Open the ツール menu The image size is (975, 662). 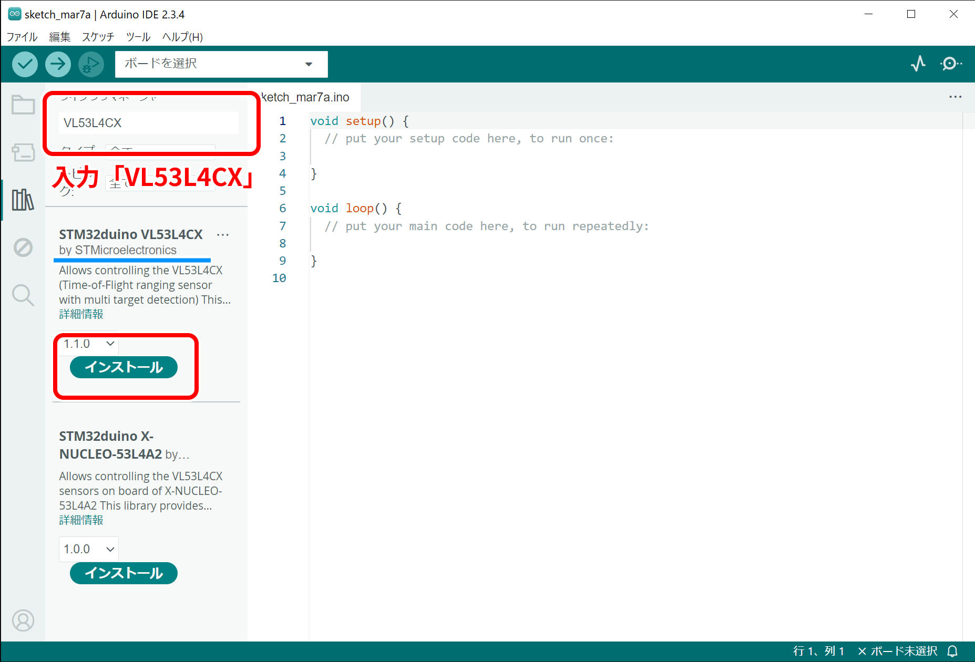coord(138,37)
